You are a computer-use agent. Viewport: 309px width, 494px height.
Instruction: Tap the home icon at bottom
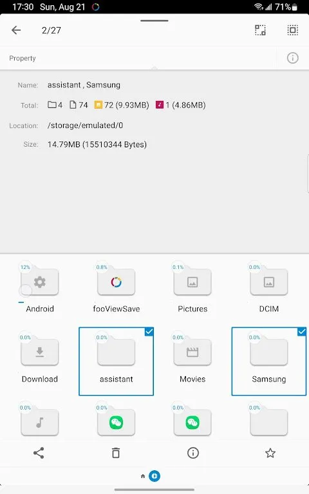click(143, 476)
